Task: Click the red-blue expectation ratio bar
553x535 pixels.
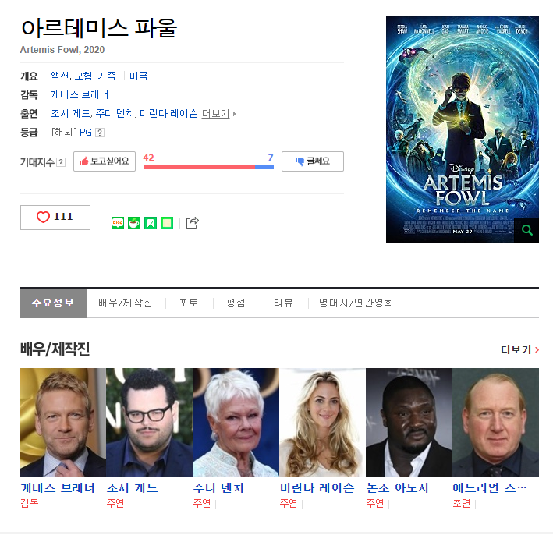Action: tap(208, 167)
